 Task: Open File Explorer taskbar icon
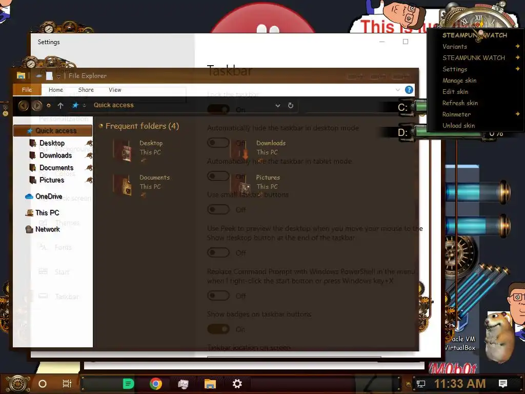(x=210, y=384)
